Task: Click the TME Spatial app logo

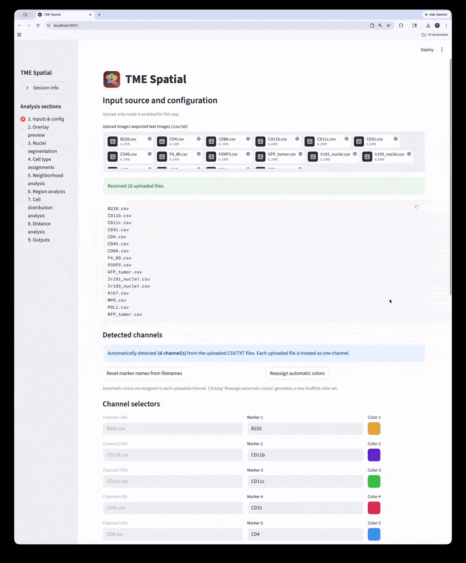Action: point(111,79)
